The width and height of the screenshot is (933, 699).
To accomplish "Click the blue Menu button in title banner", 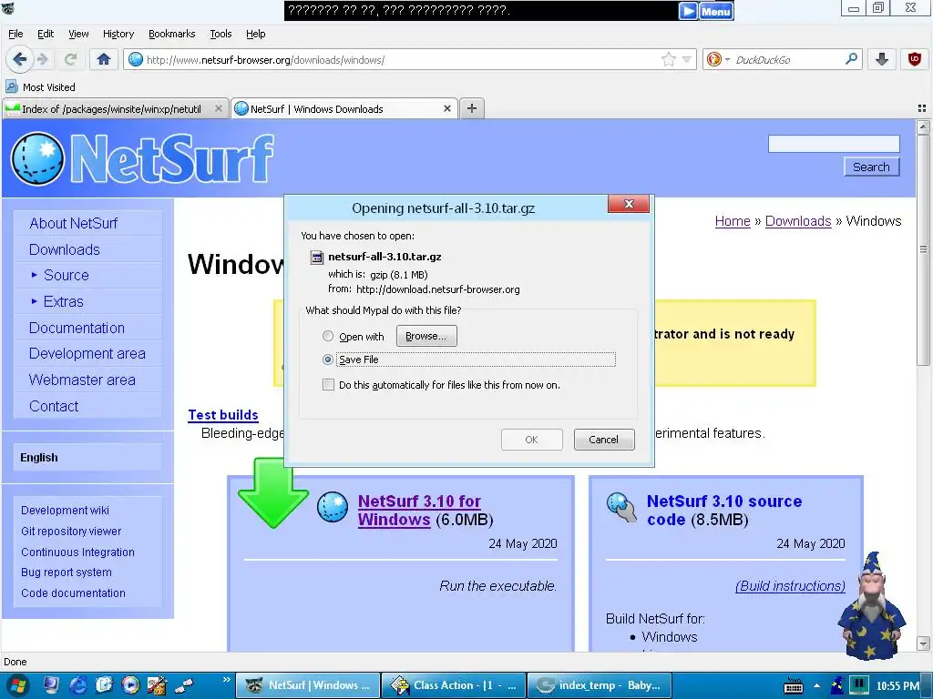I will click(716, 11).
